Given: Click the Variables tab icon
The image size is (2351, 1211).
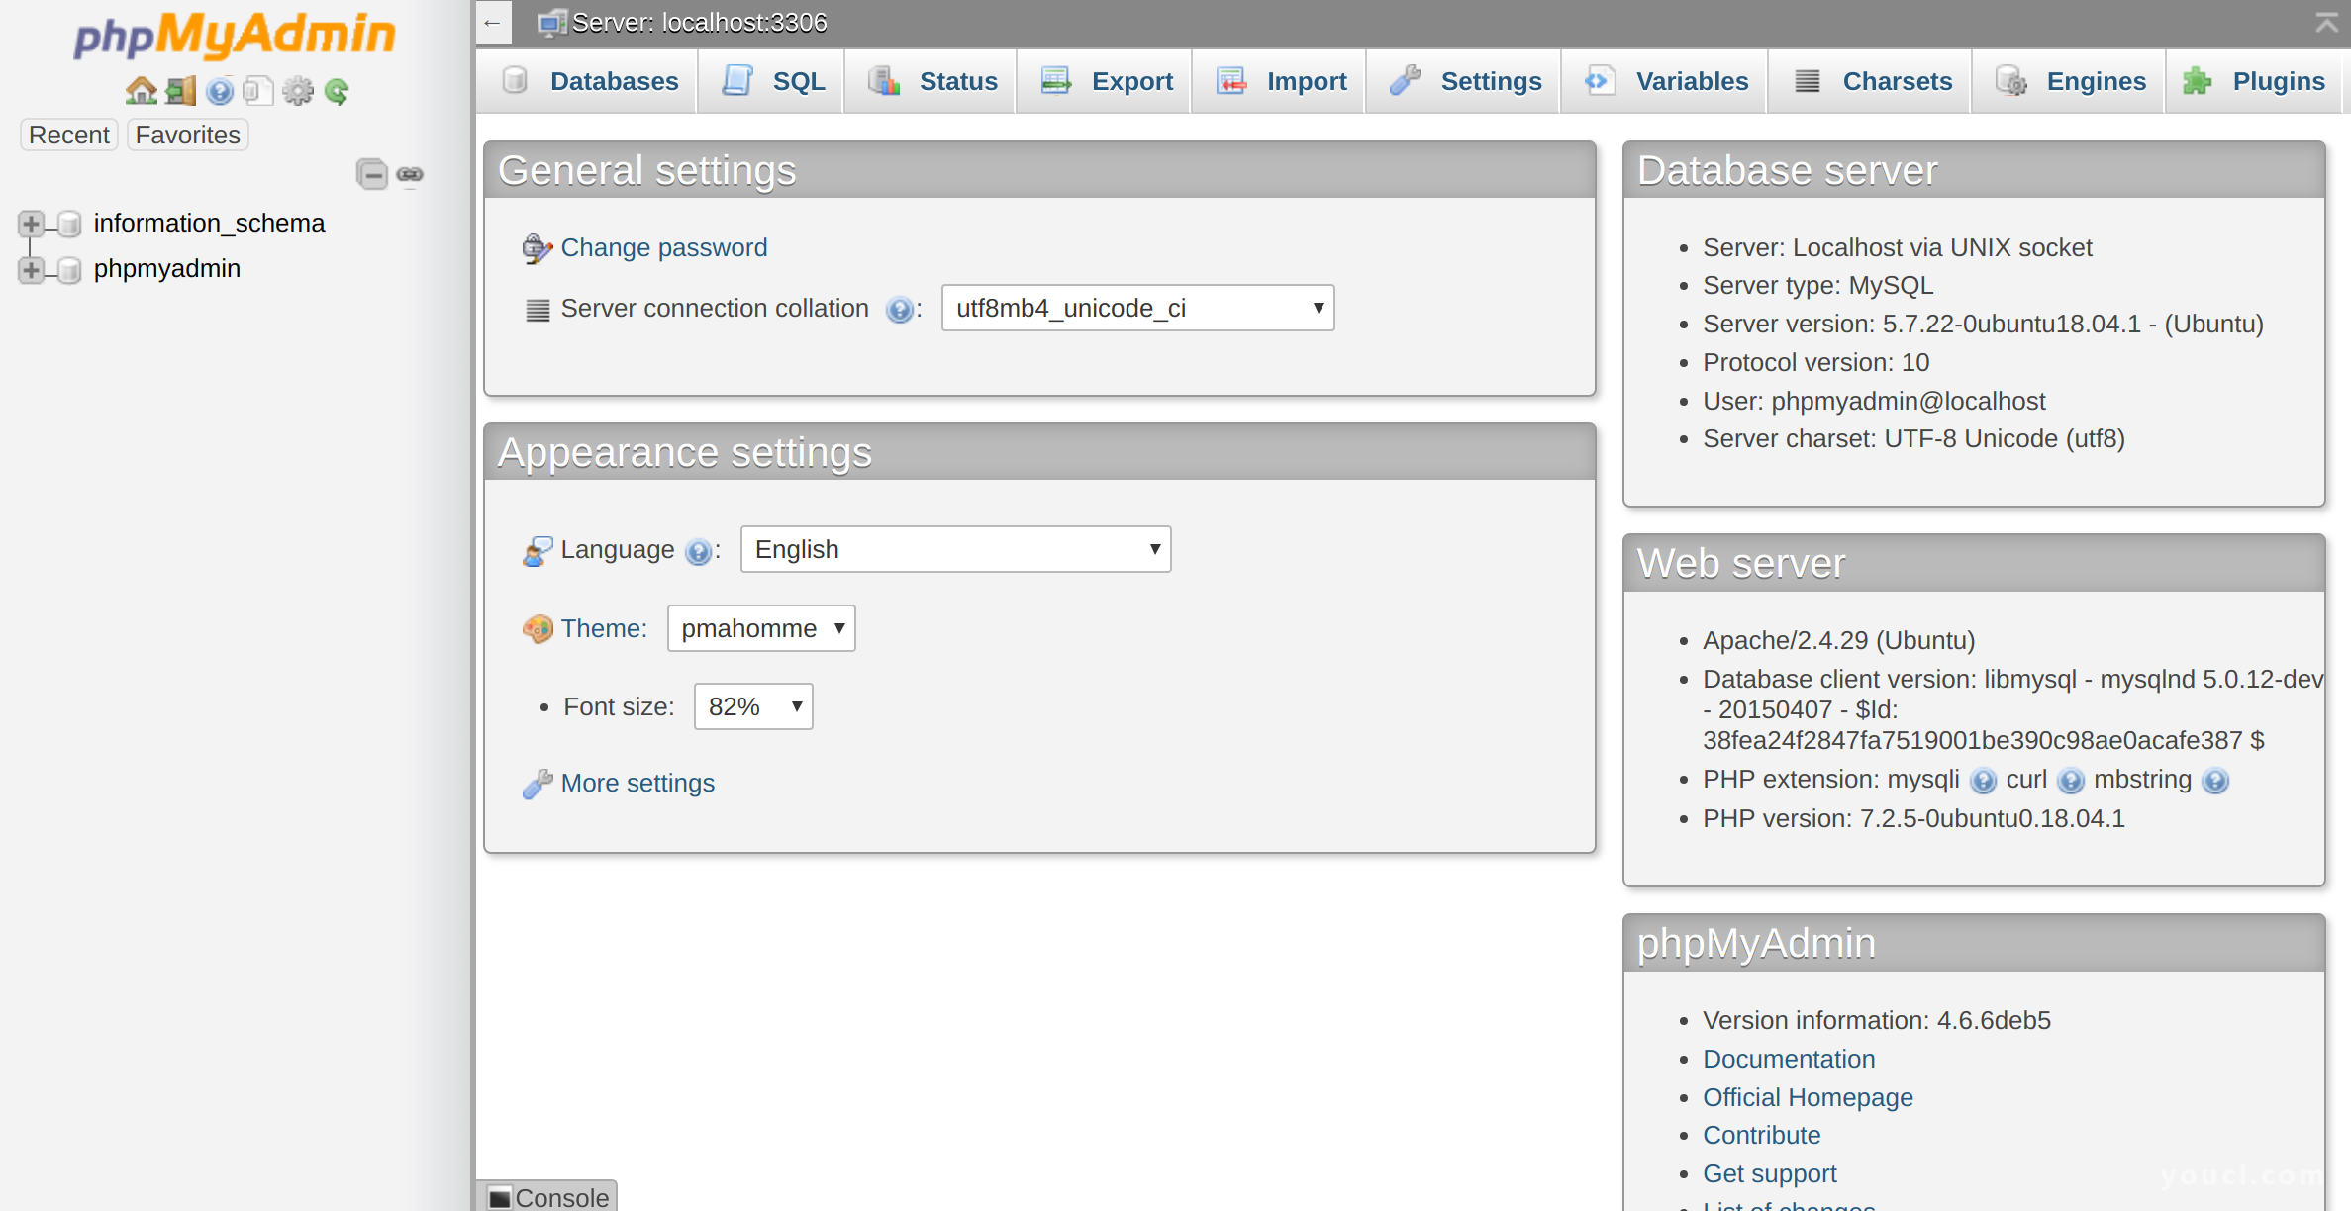Looking at the screenshot, I should [x=1599, y=80].
